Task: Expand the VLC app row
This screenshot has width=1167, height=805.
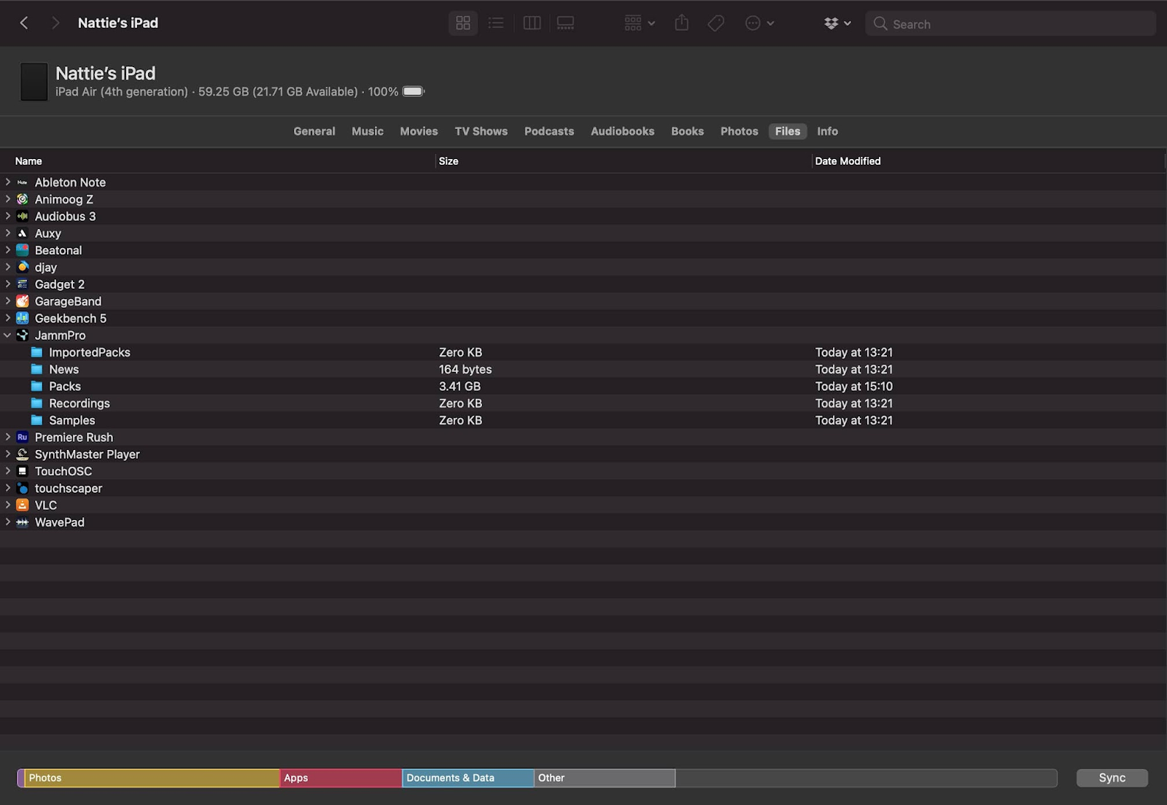Action: (8, 505)
